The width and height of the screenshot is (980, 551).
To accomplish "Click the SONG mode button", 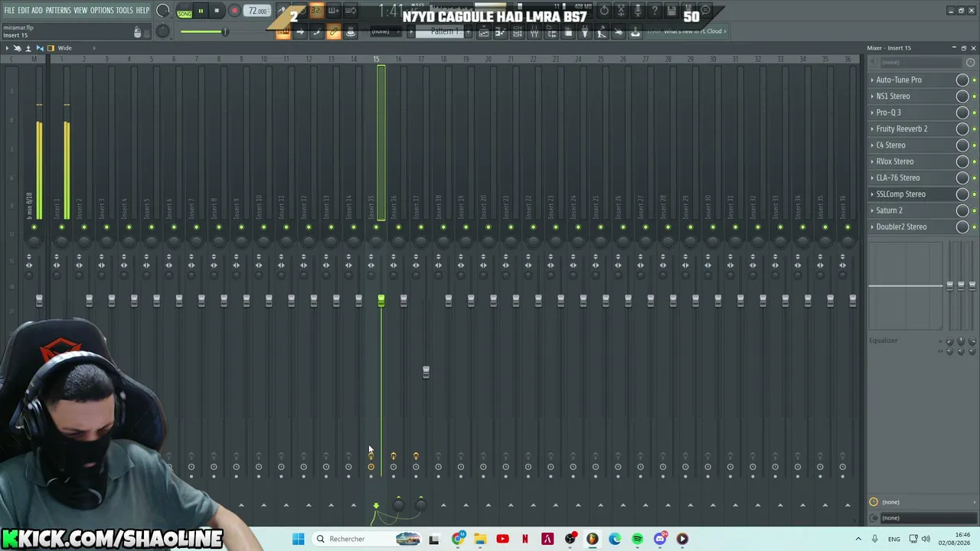I will [185, 12].
